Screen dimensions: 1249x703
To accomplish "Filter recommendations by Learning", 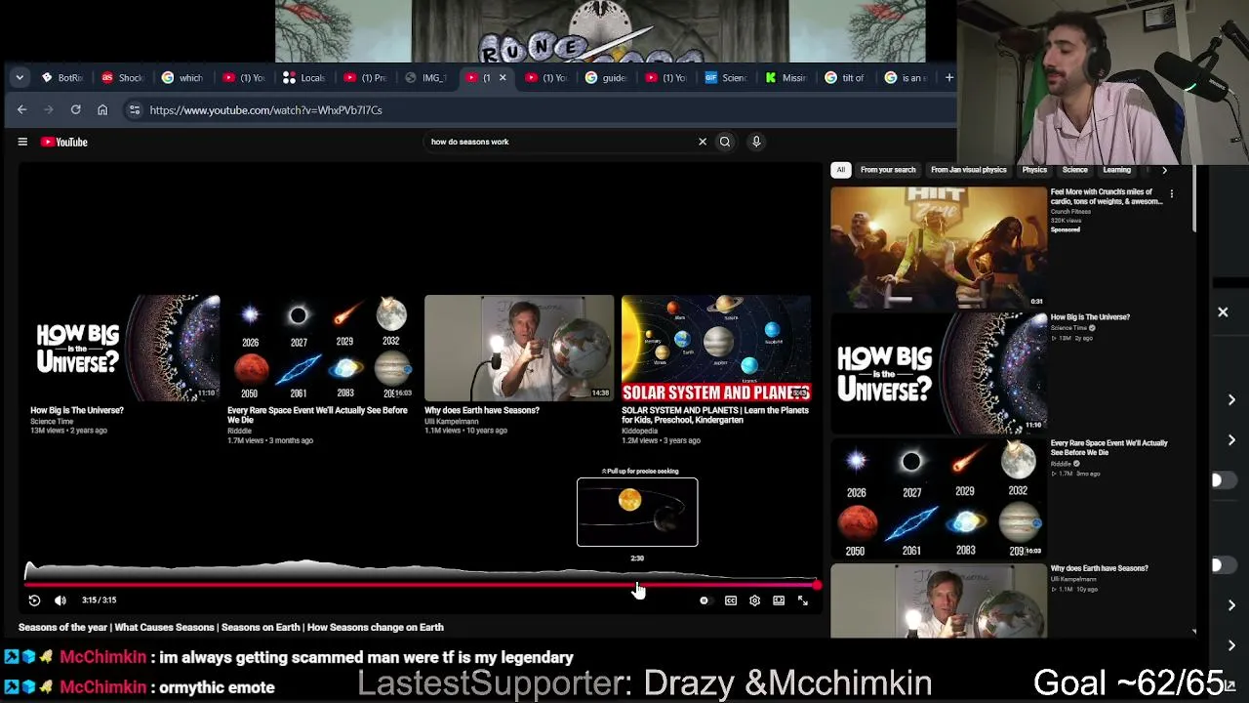I will pyautogui.click(x=1116, y=170).
